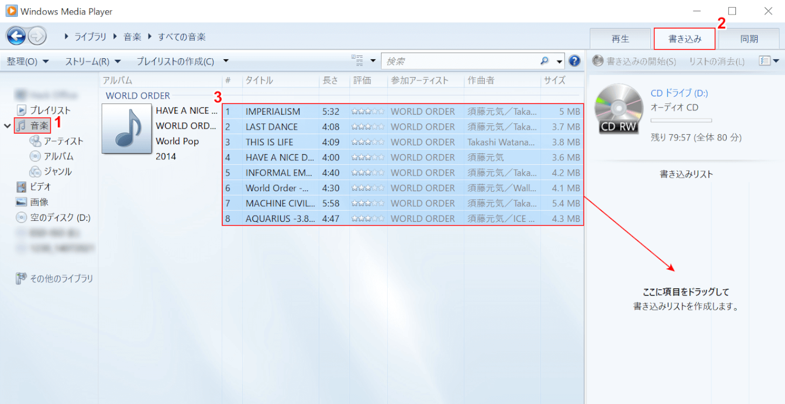
Task: Open the ストリーム(R) dropdown menu
Action: [x=93, y=61]
